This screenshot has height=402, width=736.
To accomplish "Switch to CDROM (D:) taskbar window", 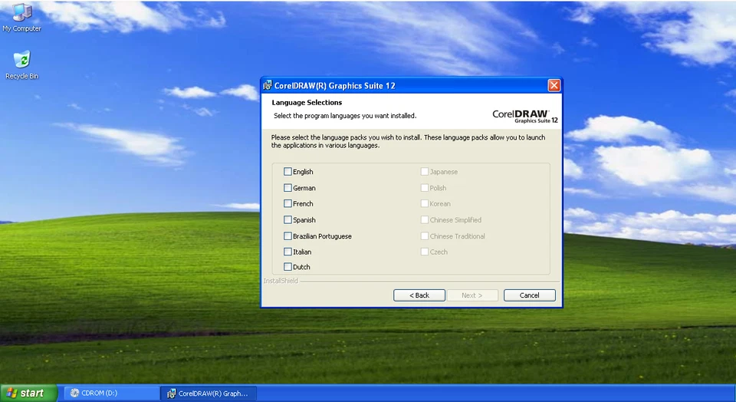I will tap(110, 393).
